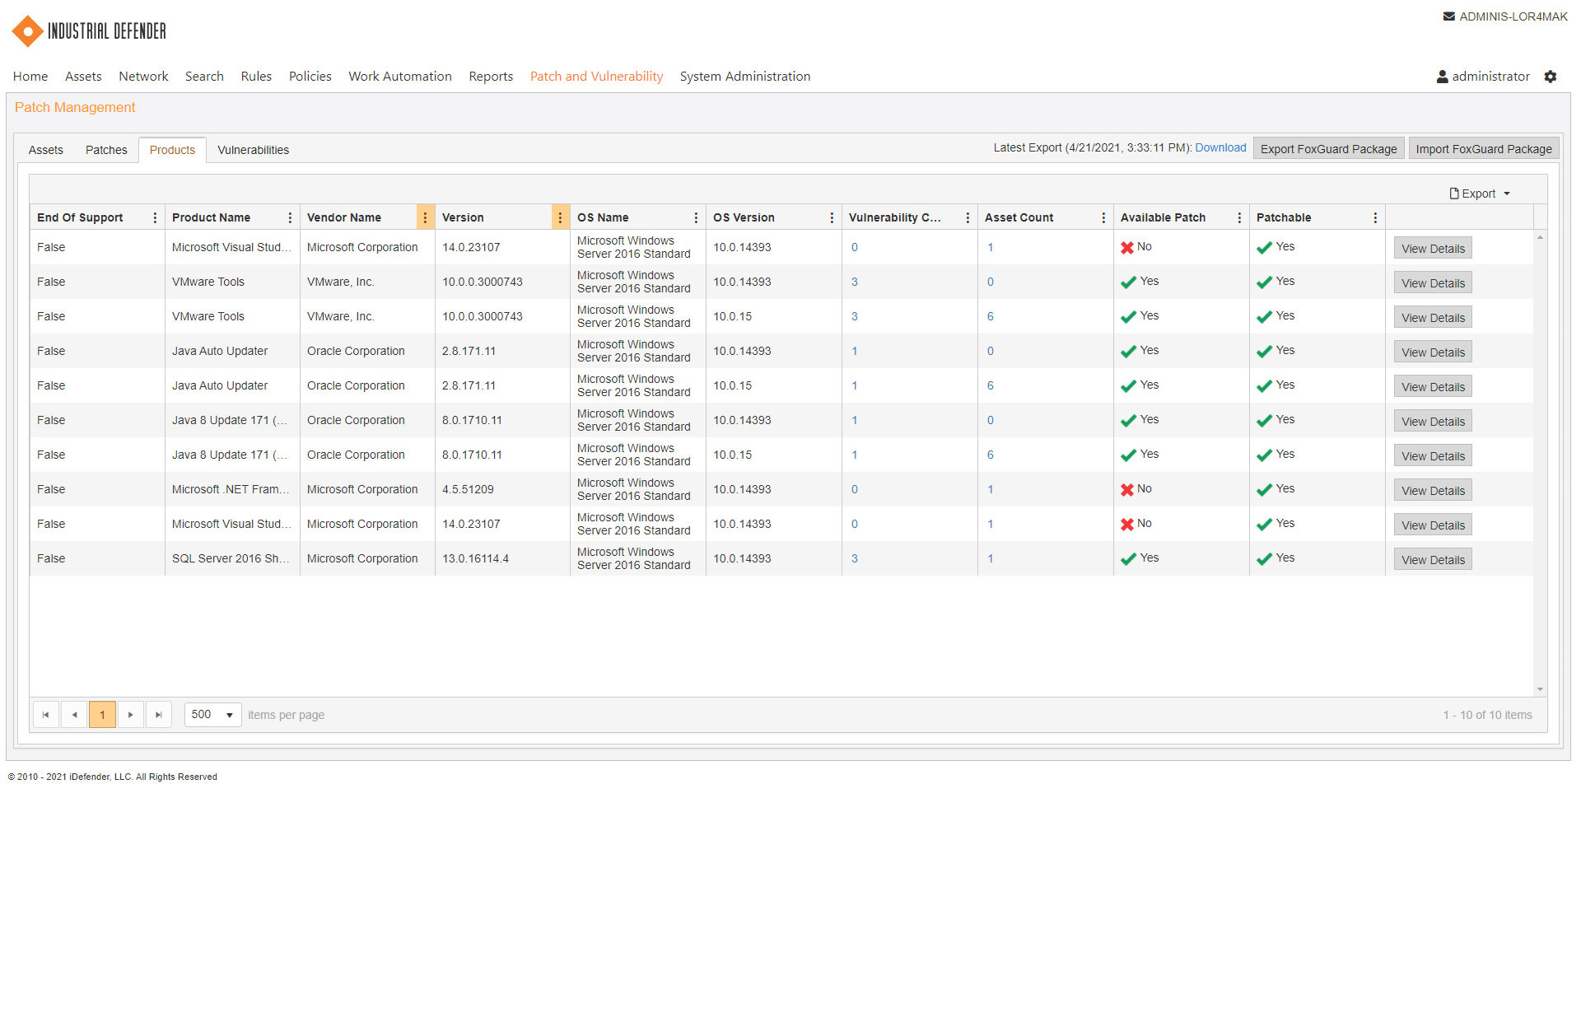This screenshot has height=1022, width=1581.
Task: Open the Vendor Name column options icon
Action: 425,217
